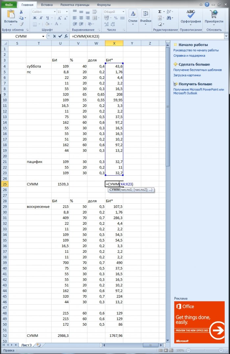The image size is (230, 354).
Task: Toggle right text alignment
Action: click(x=88, y=18)
